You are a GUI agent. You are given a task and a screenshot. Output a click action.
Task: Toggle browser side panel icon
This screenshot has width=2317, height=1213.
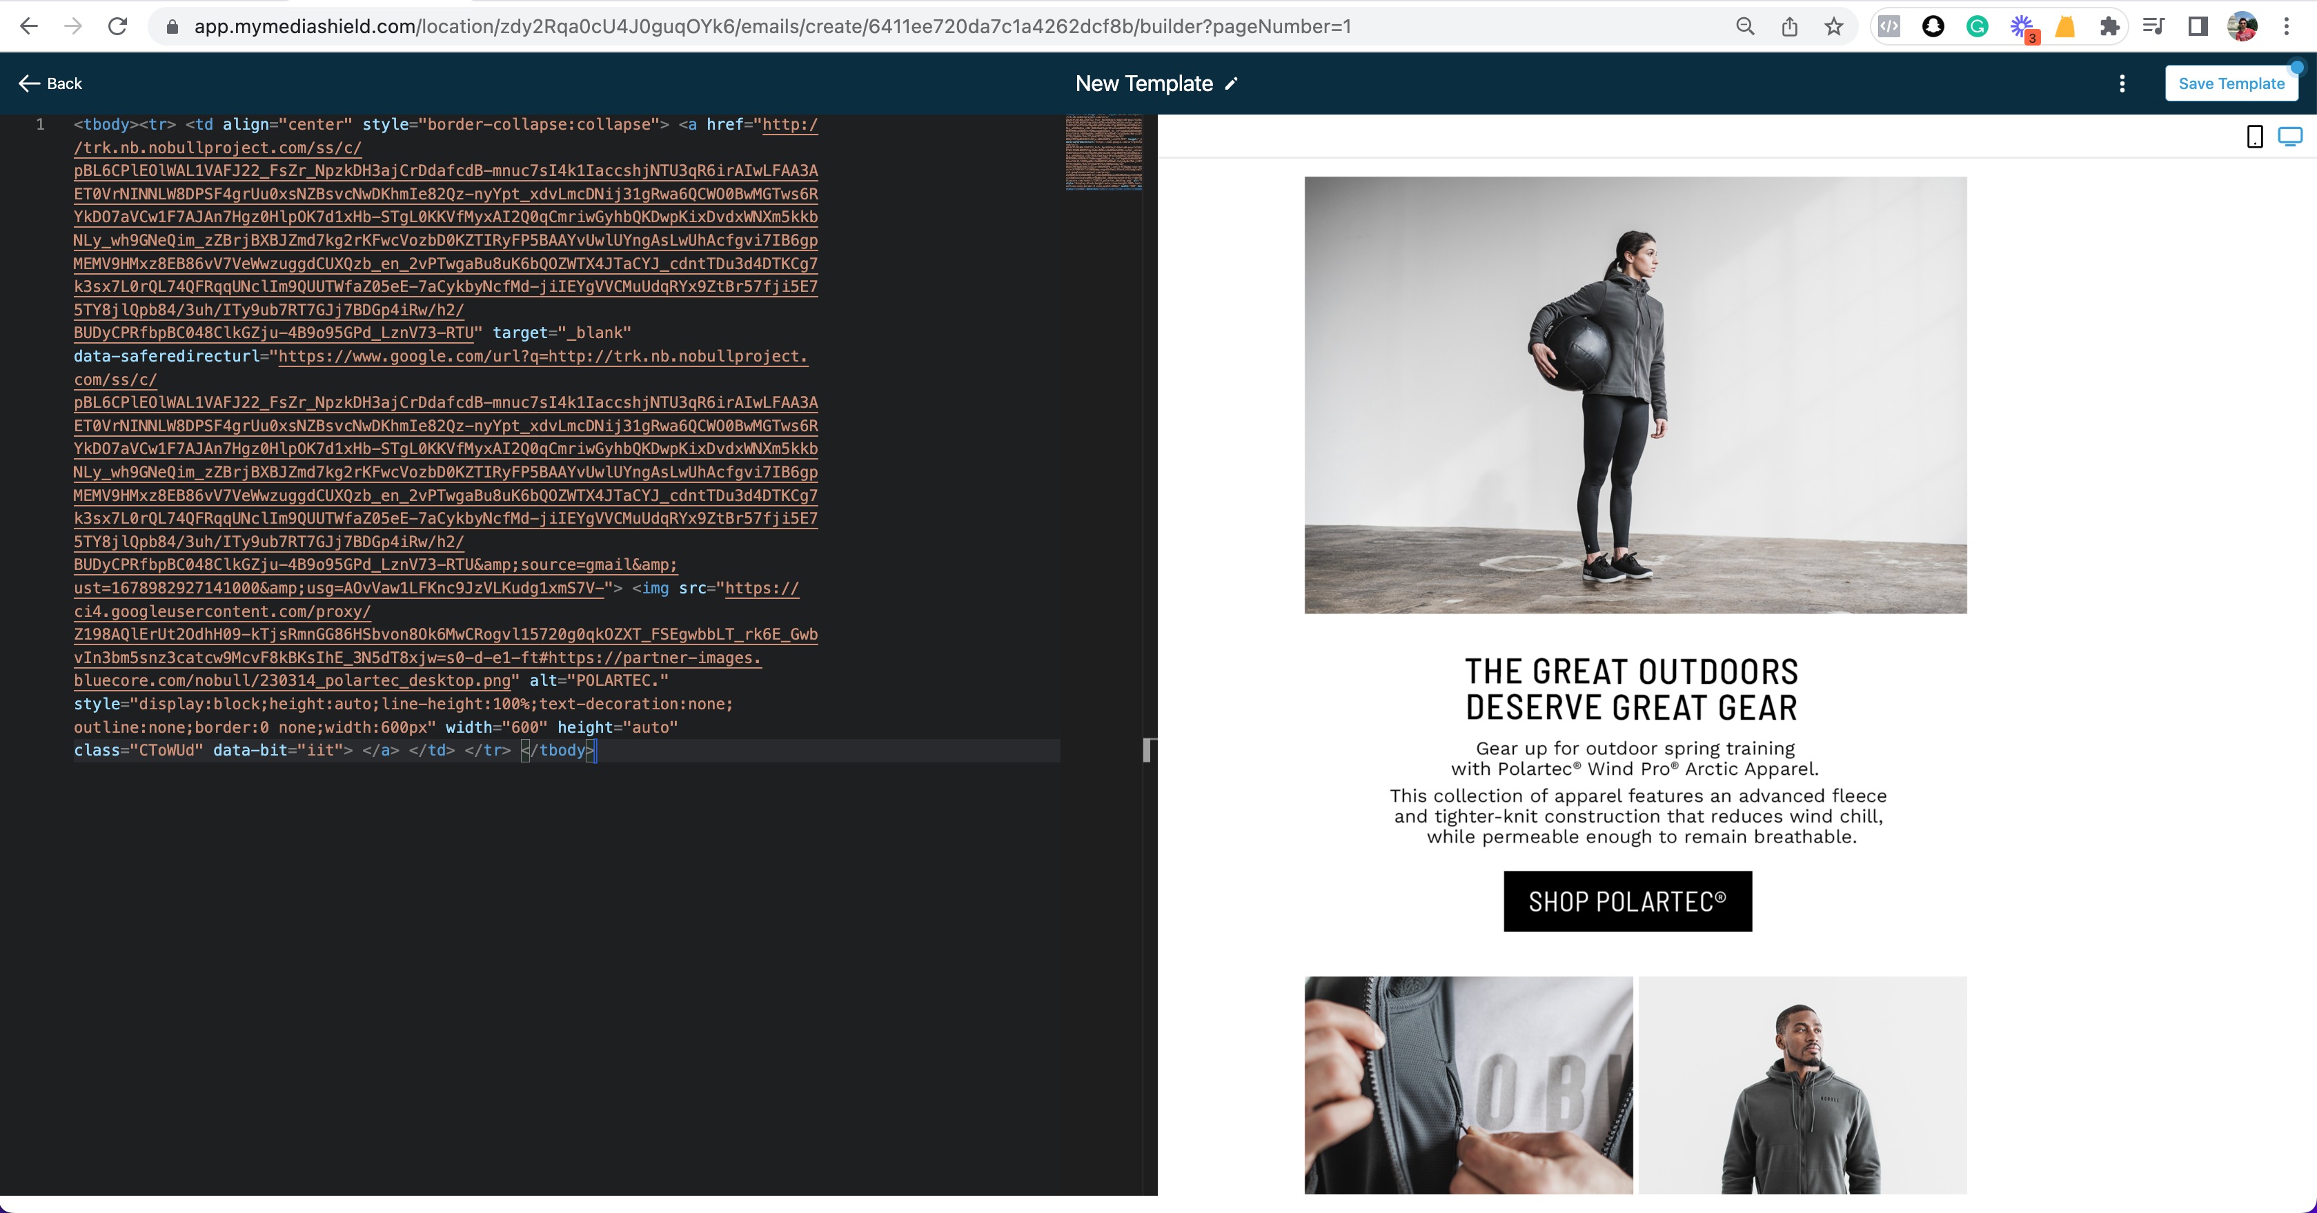pos(2198,26)
